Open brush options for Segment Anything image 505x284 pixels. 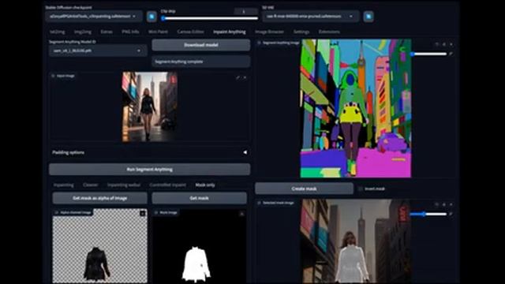pyautogui.click(x=451, y=54)
